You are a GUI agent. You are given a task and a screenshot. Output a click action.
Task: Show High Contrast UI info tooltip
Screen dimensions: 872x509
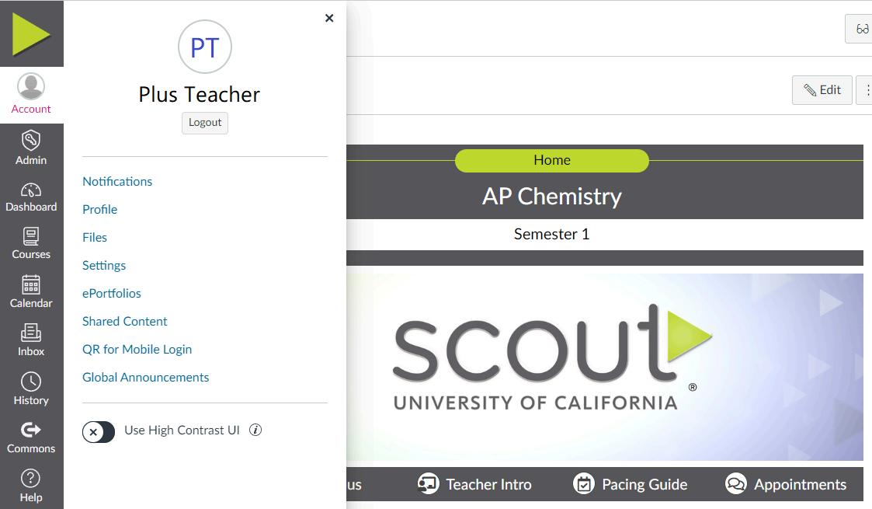(x=255, y=430)
